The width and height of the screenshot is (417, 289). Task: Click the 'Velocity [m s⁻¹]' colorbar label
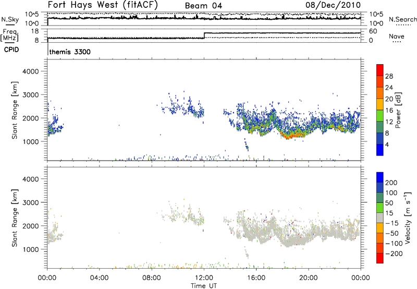tap(407, 218)
